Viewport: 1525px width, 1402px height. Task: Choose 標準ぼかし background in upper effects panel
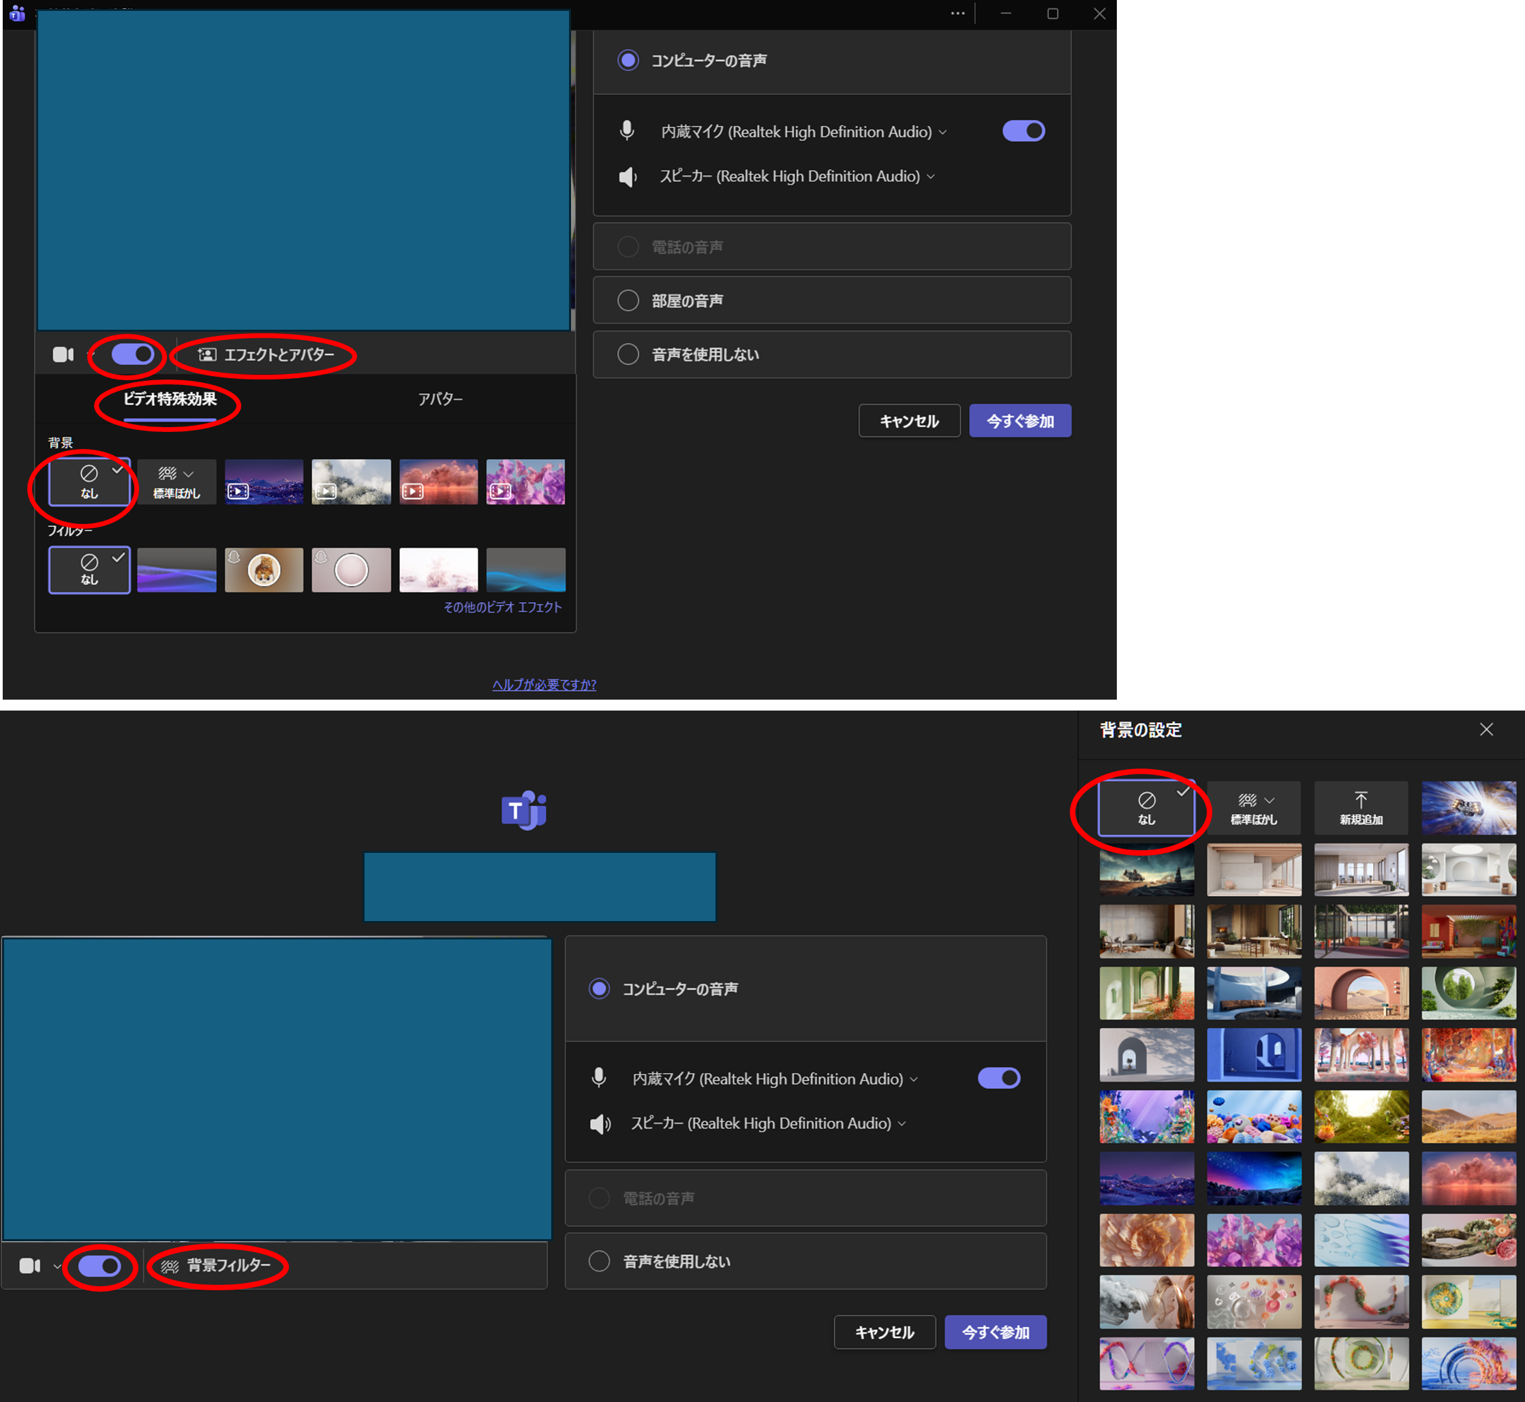[176, 482]
